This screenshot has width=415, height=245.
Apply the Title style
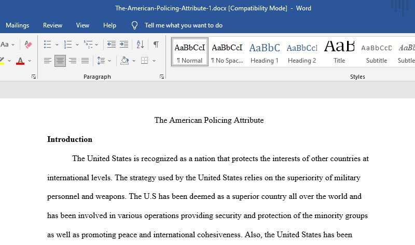point(339,52)
